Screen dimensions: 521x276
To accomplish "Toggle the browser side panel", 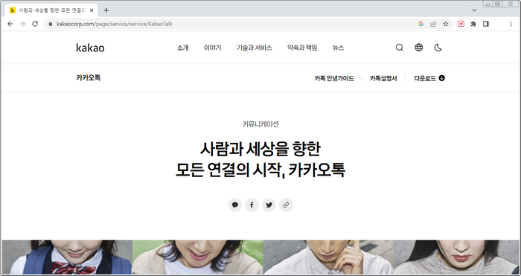I will (x=486, y=24).
